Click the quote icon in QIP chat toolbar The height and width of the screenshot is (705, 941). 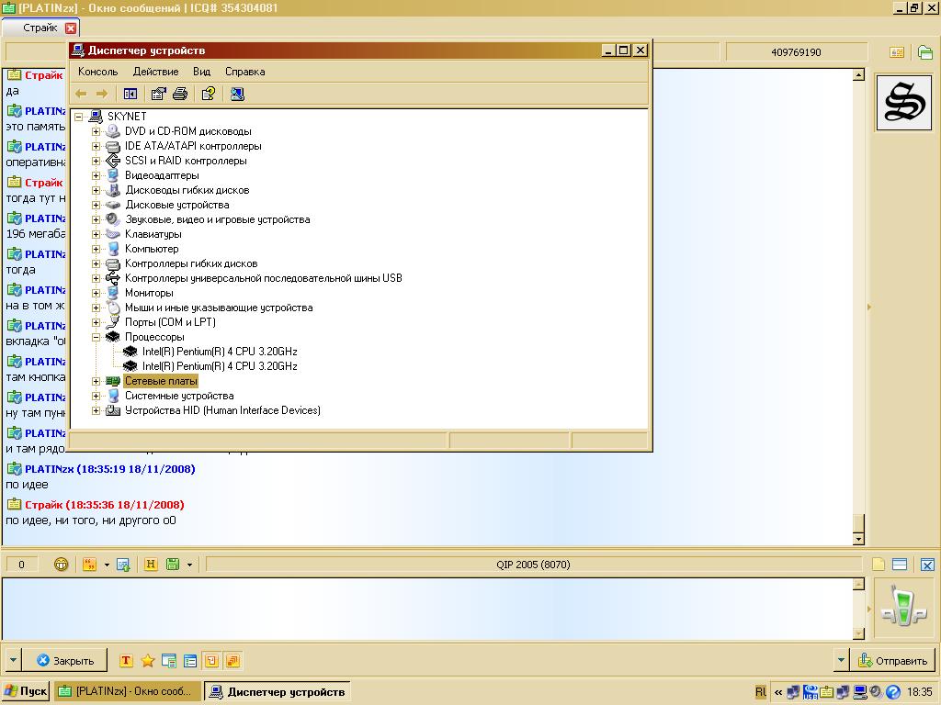pyautogui.click(x=89, y=565)
